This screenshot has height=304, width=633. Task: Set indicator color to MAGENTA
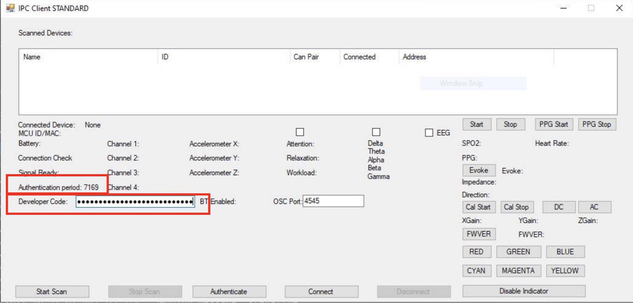pos(518,271)
